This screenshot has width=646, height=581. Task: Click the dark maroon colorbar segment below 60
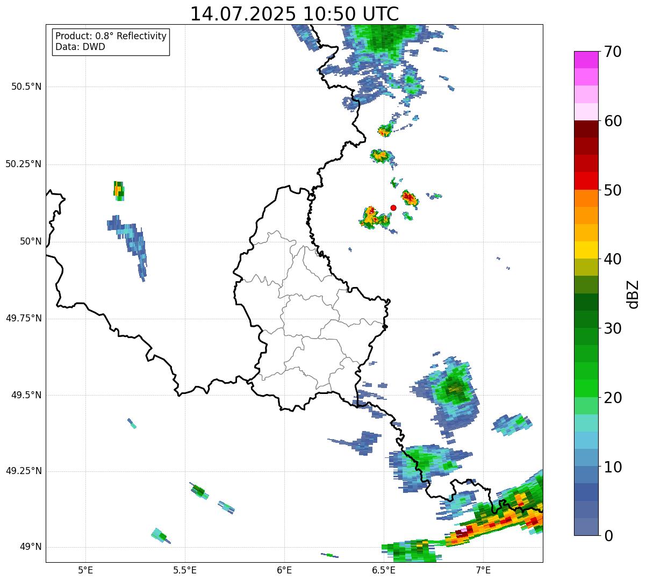(x=586, y=129)
